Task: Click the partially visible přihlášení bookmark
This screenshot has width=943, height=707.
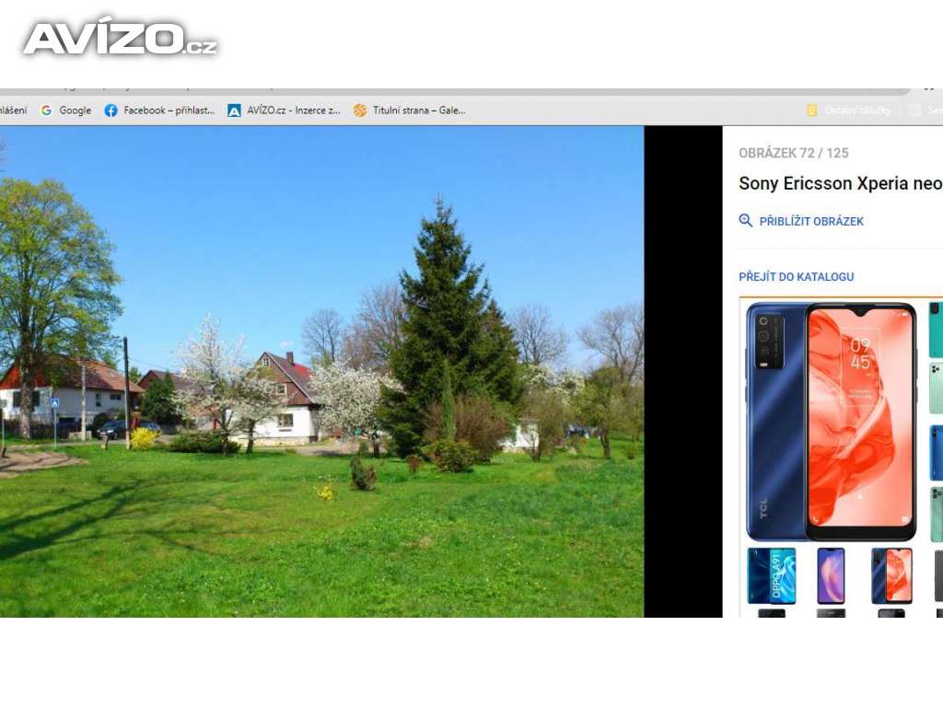Action: tap(13, 110)
